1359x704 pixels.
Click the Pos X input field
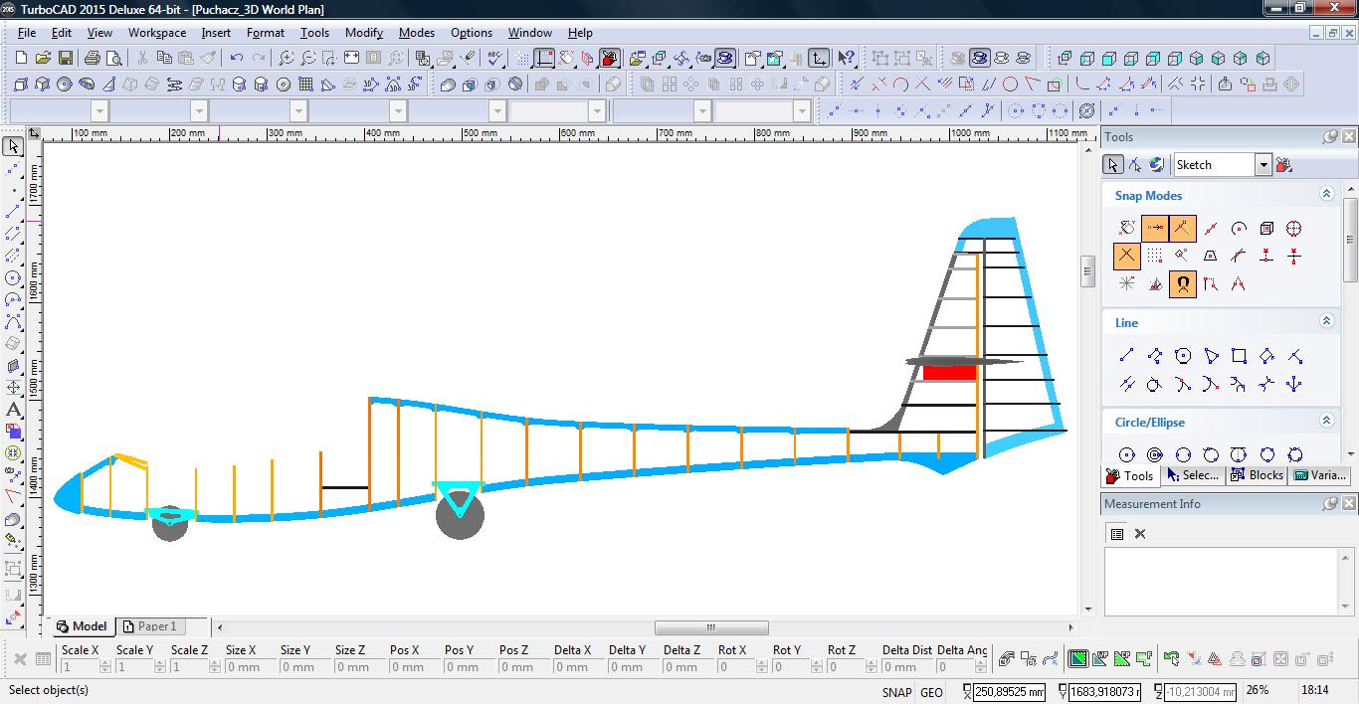pyautogui.click(x=407, y=667)
